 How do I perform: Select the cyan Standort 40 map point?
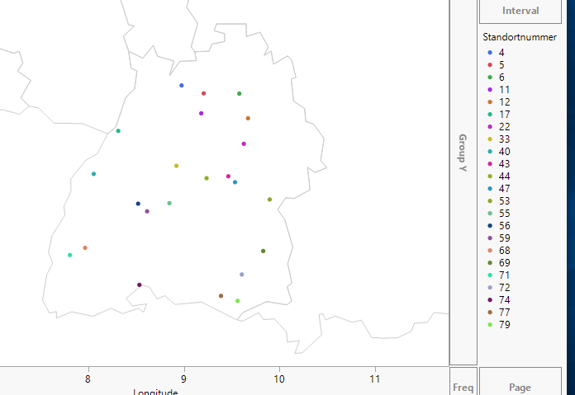94,174
